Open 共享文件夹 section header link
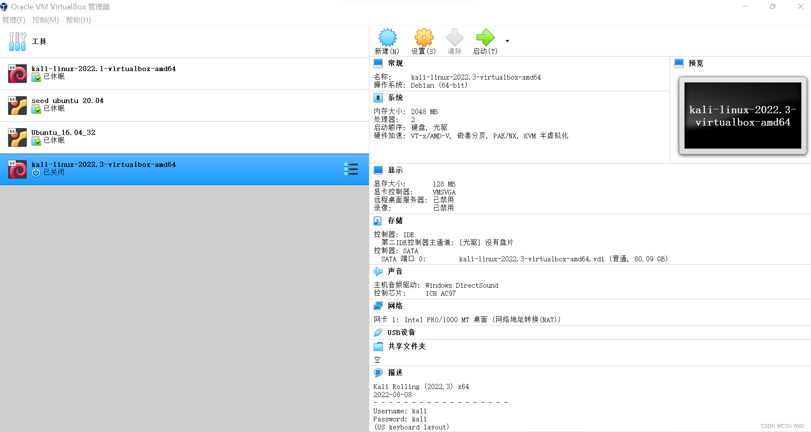 407,346
